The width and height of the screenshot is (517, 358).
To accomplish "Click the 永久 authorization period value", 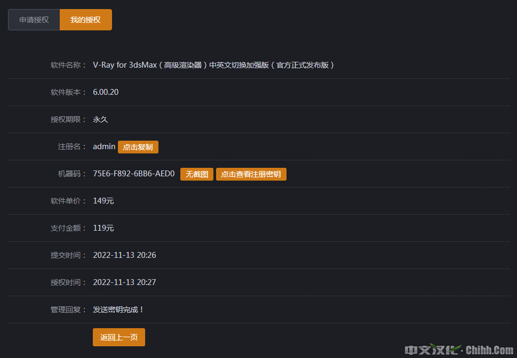I will (x=100, y=119).
